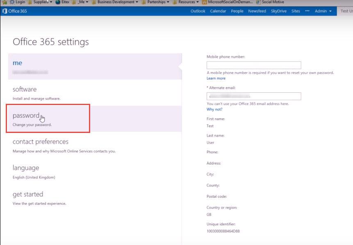
Task: Expand the Admin dropdown menu
Action: [323, 11]
